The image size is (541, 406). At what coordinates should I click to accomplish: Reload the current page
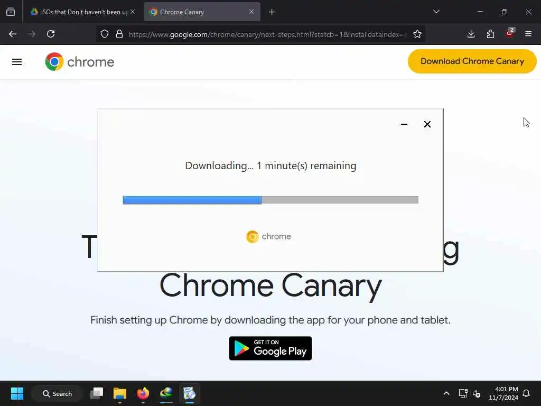pos(51,34)
